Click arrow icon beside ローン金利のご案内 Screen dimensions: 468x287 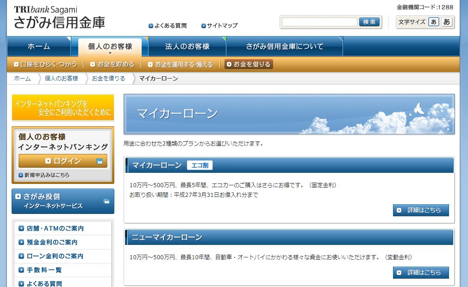21,256
